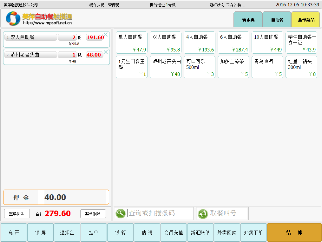Add 单人自助餐 to the order
This screenshot has height=242, width=322.
(x=132, y=43)
